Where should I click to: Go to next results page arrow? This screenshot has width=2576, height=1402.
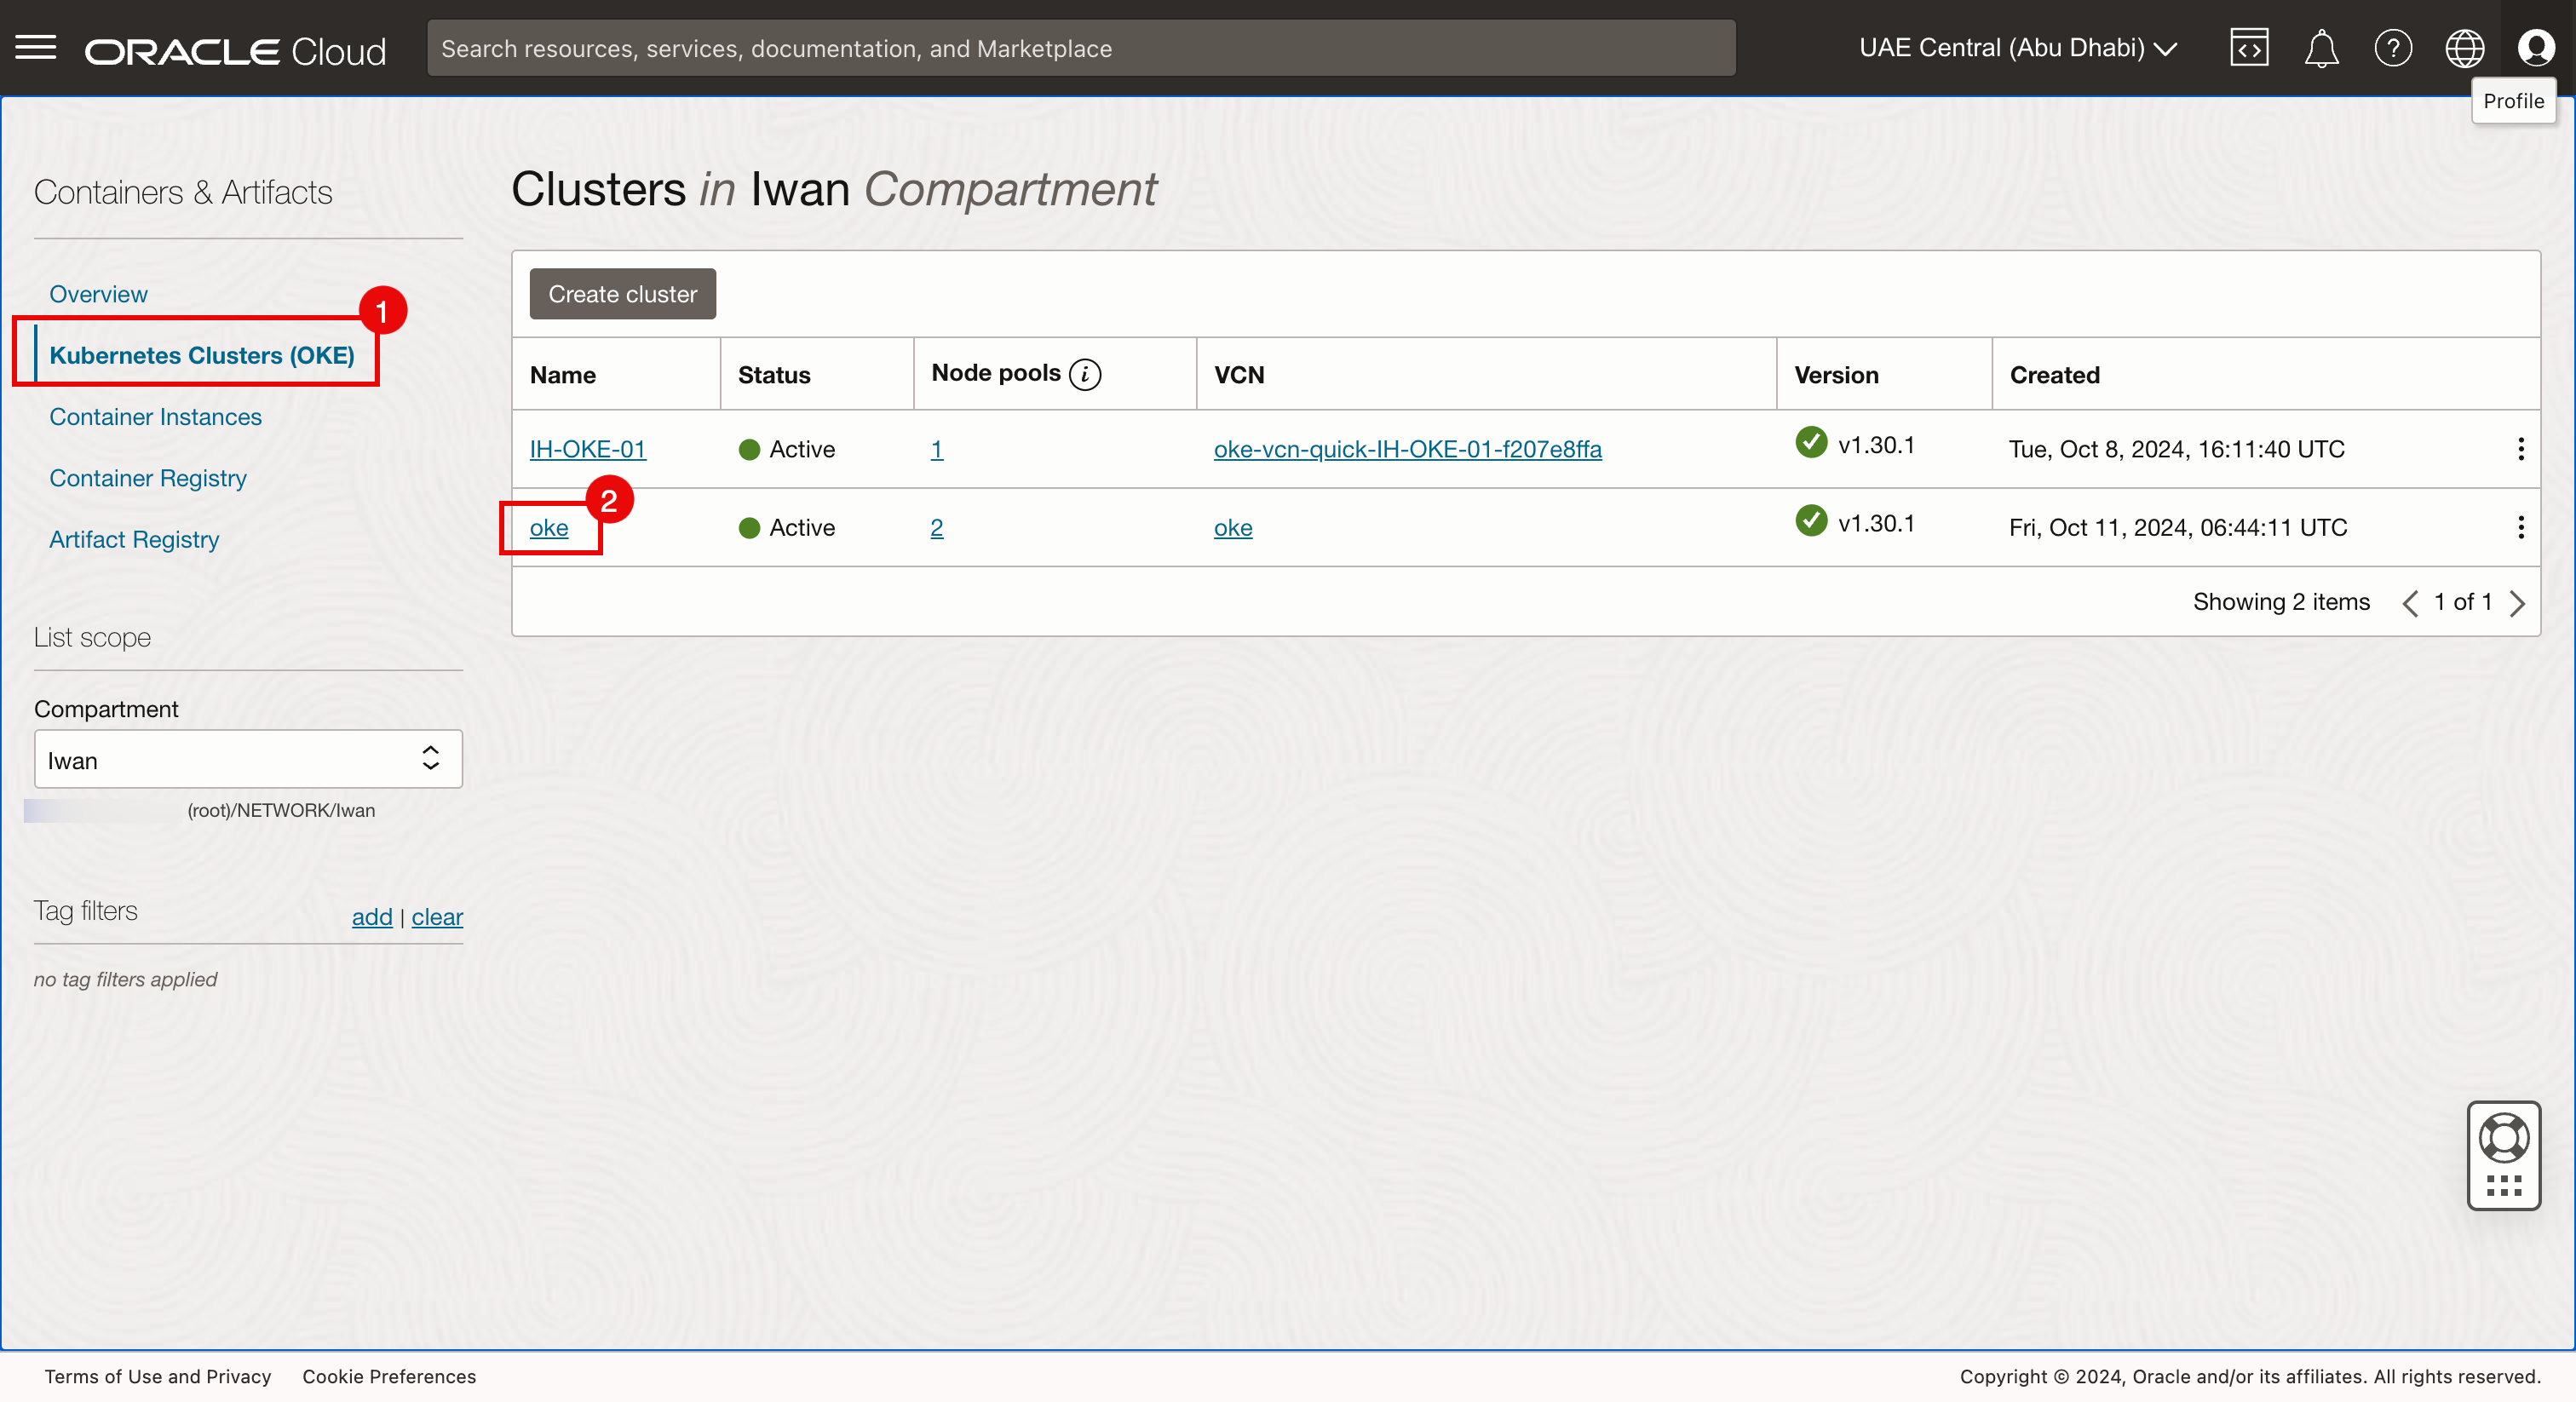click(2517, 603)
